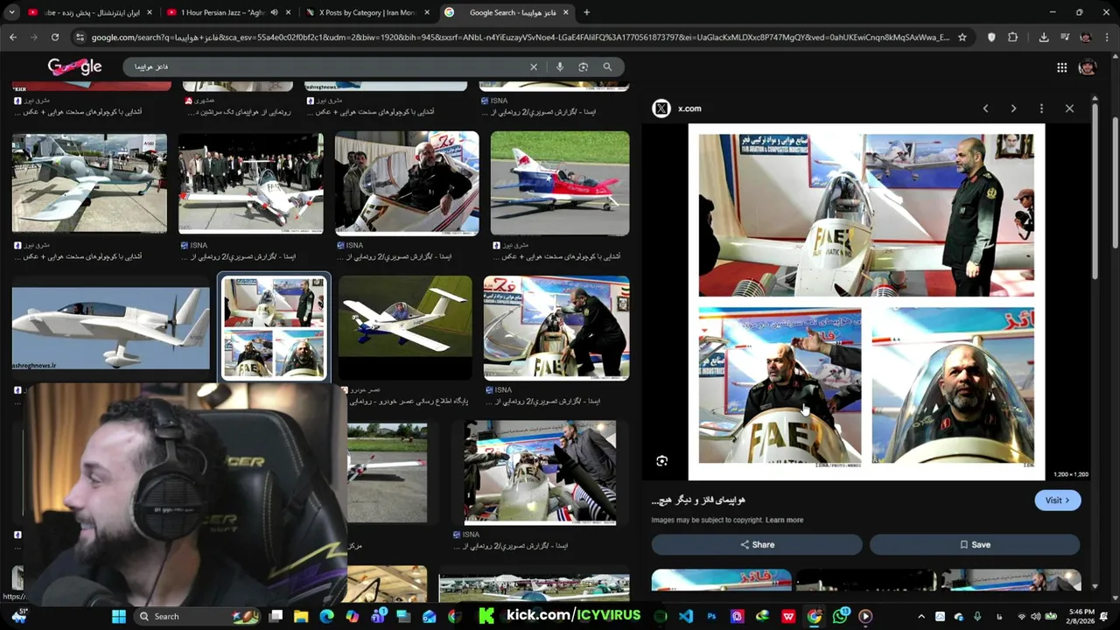Select the red and blue jet on grass thumbnail

[x=560, y=184]
